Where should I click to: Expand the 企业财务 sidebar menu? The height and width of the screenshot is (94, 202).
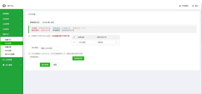pyautogui.click(x=11, y=29)
